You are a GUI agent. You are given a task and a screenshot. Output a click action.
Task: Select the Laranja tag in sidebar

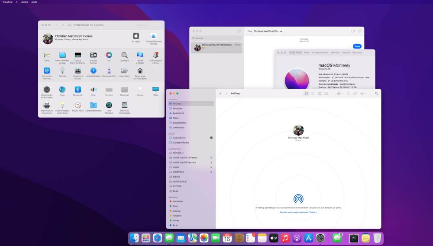[191, 211]
